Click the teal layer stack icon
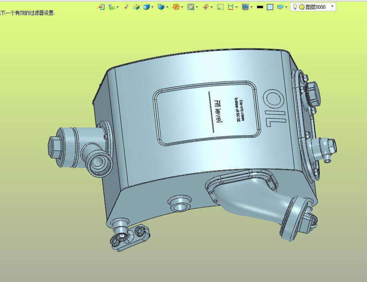This screenshot has width=367, height=282. pos(280,7)
